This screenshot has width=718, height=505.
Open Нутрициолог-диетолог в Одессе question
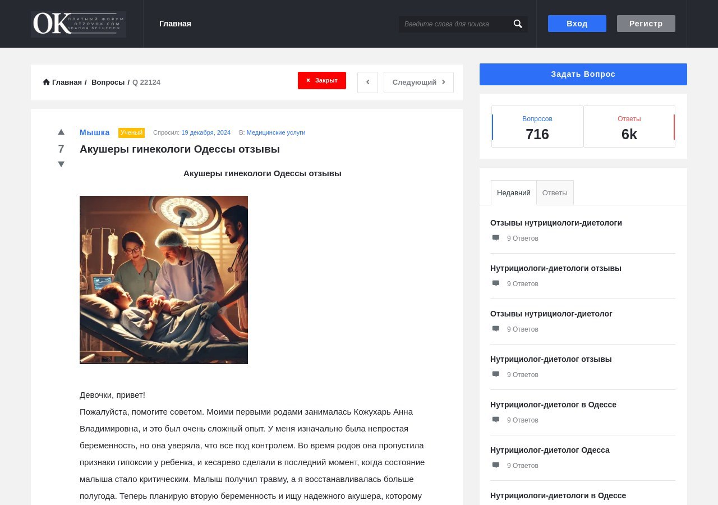point(553,405)
